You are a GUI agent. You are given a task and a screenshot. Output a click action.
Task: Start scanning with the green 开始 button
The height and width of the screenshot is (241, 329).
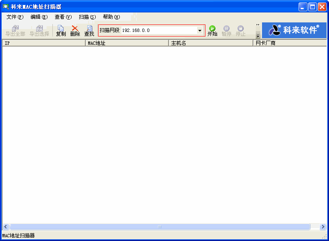(213, 31)
